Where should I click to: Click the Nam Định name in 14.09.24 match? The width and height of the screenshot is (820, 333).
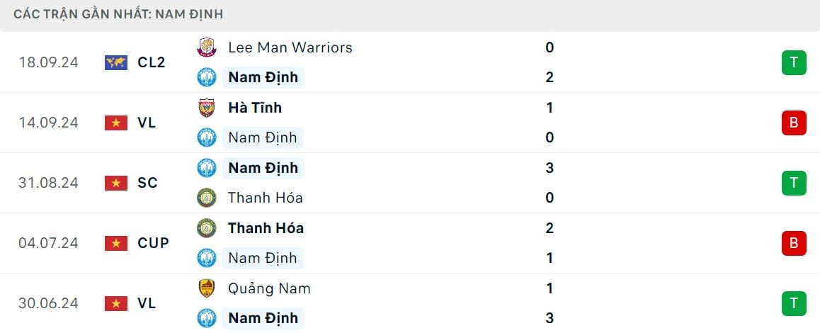263,137
